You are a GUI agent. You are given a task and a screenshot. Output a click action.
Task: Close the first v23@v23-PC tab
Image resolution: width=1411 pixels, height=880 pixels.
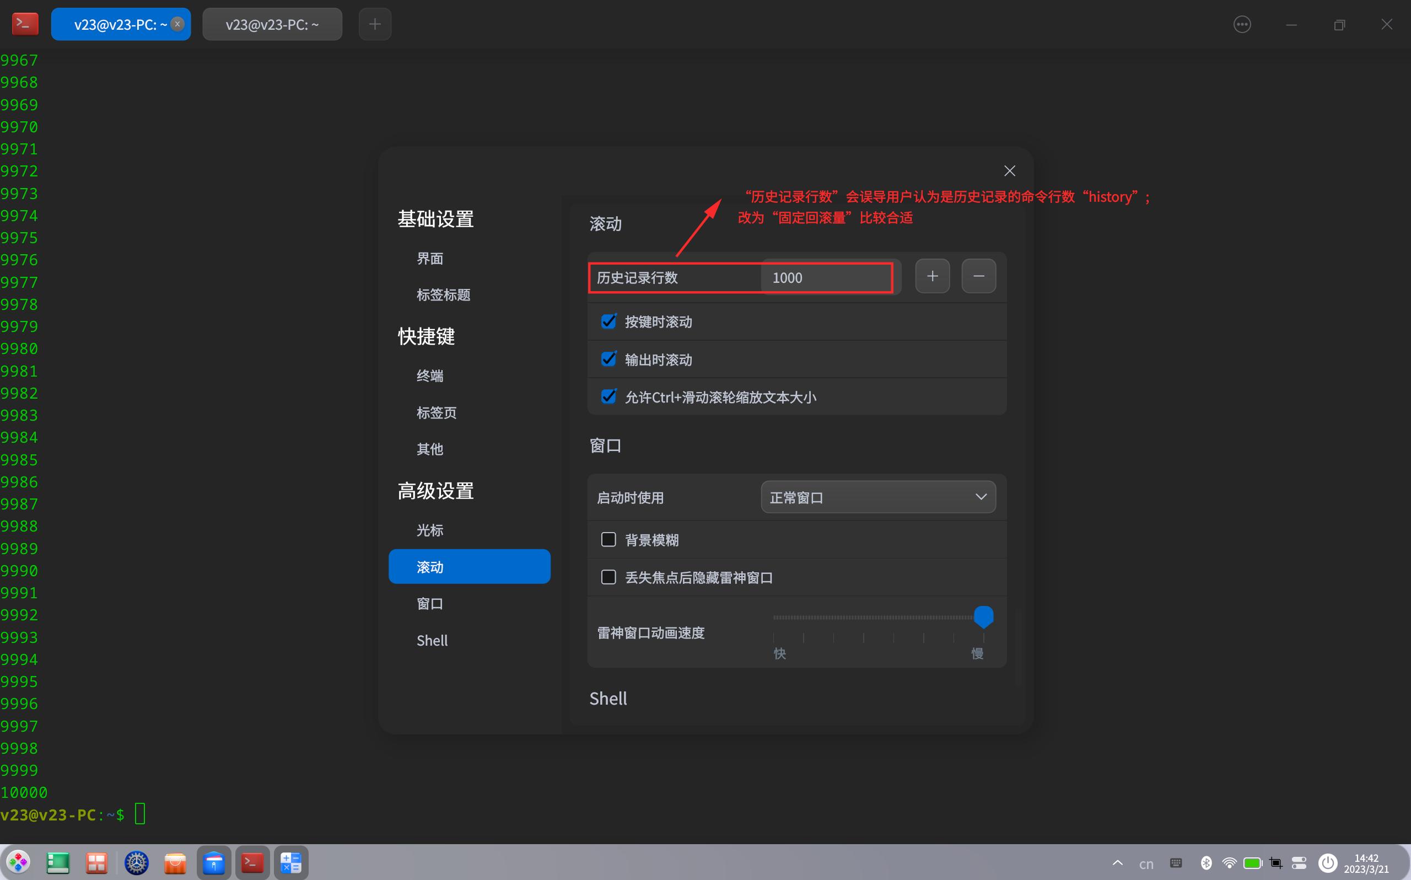coord(178,24)
